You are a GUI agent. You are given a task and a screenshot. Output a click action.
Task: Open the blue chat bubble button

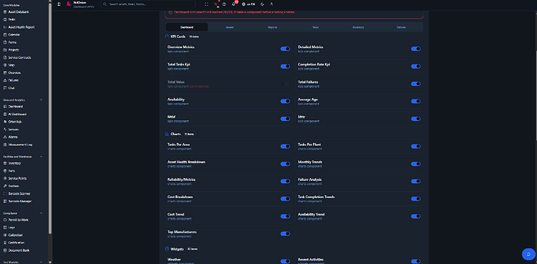point(528,254)
